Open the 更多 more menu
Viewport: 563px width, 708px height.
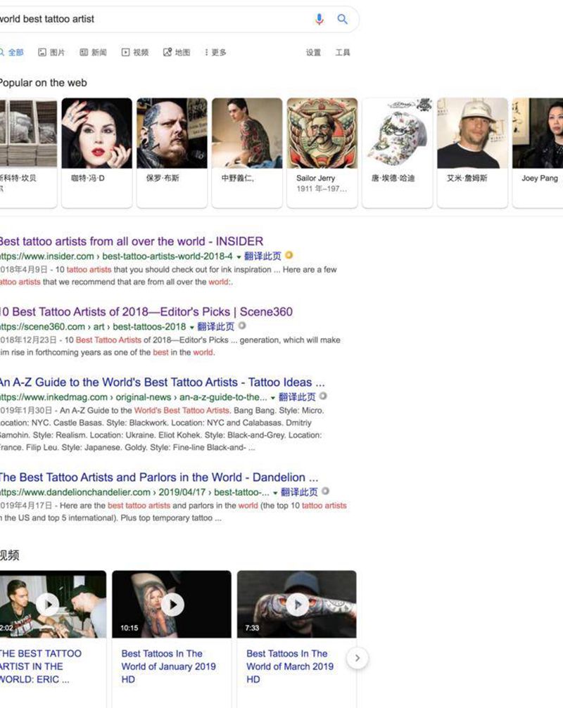click(215, 52)
